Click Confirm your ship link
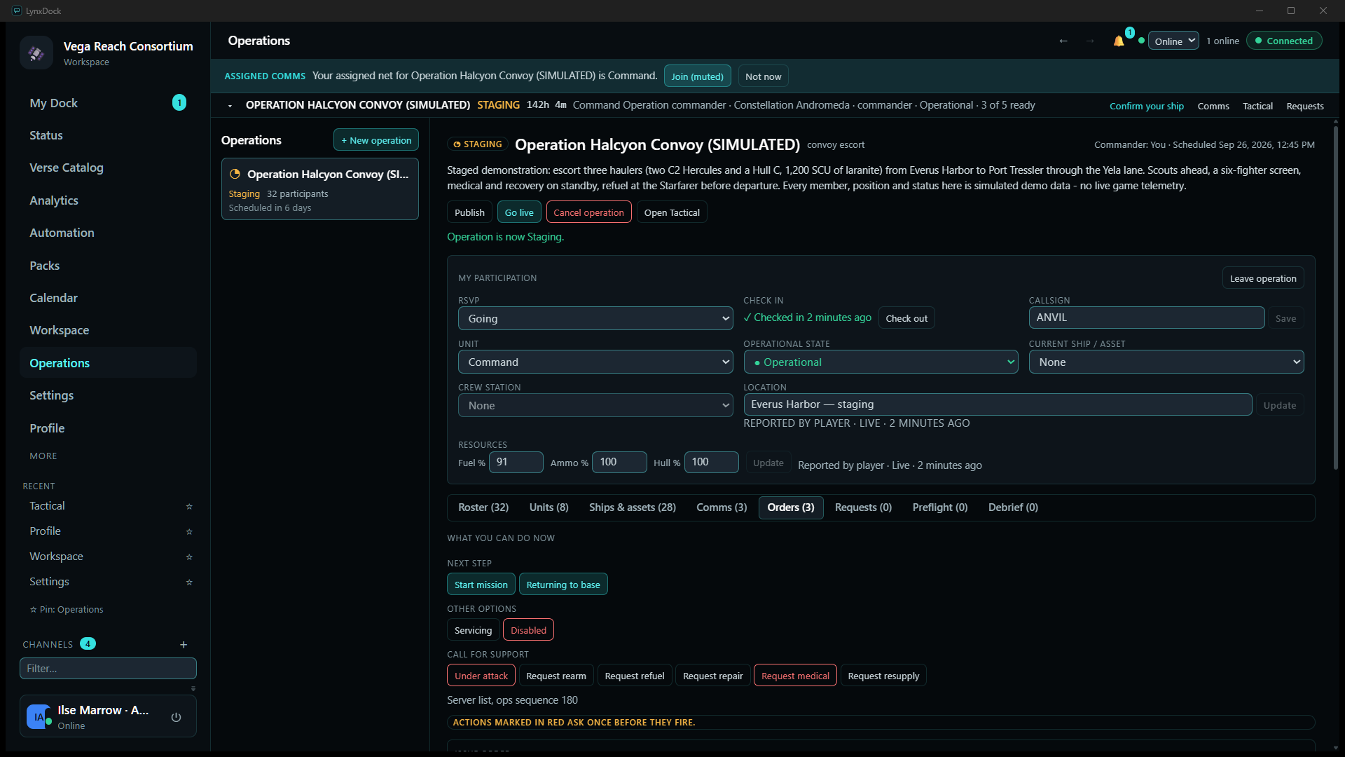This screenshot has width=1345, height=757. pyautogui.click(x=1146, y=107)
